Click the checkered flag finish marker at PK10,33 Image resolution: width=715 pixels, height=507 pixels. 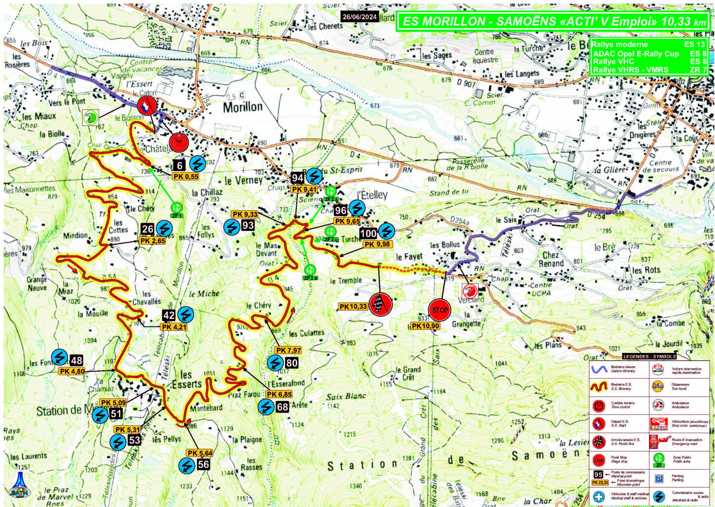click(381, 305)
